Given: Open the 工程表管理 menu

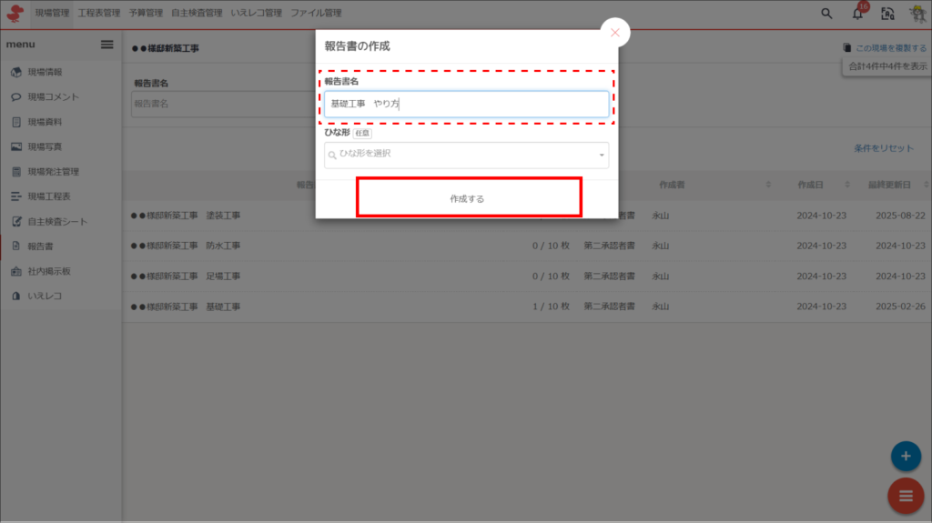Looking at the screenshot, I should (99, 14).
